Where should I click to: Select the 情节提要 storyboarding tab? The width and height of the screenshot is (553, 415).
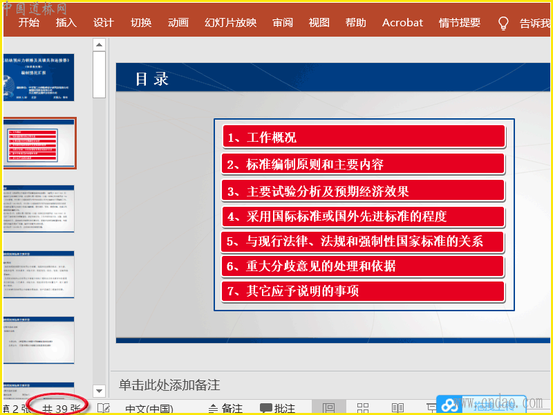pos(460,23)
